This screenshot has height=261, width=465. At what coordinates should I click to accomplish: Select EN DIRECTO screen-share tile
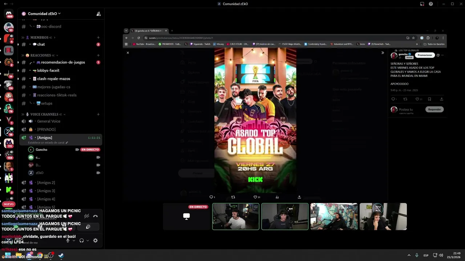pos(186,216)
